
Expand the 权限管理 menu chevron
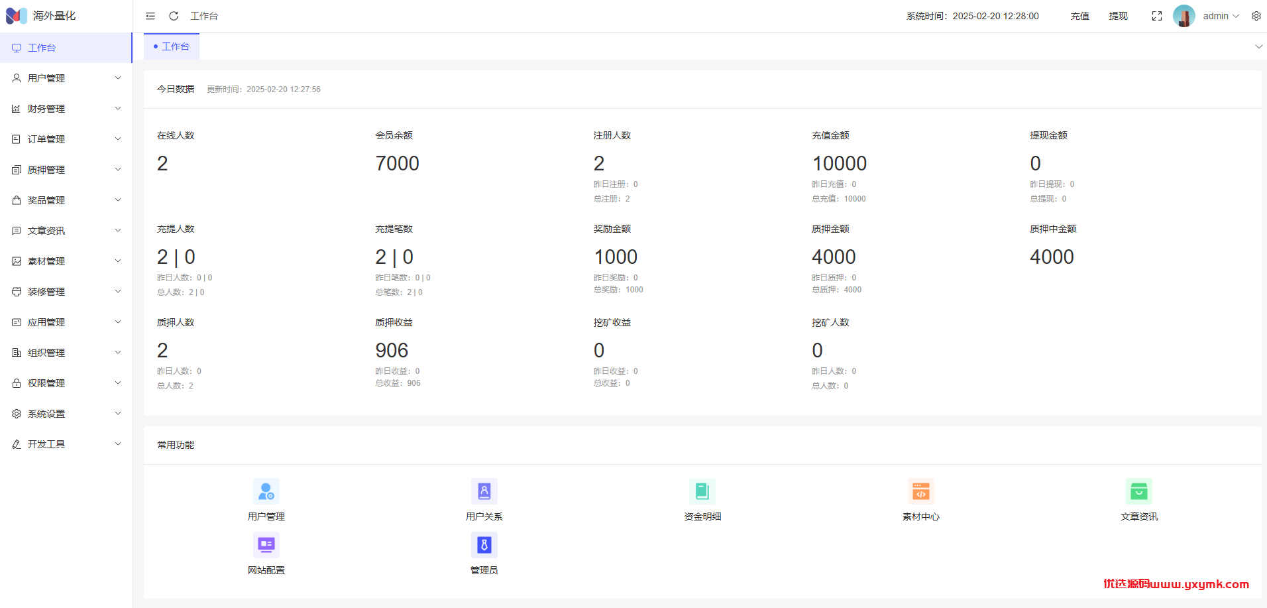click(118, 383)
